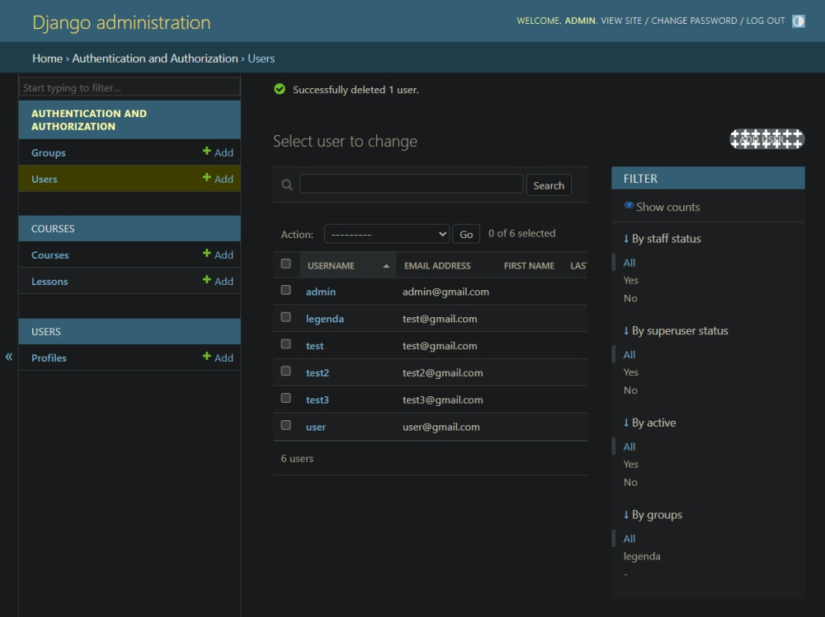Click the Go button

(x=466, y=234)
